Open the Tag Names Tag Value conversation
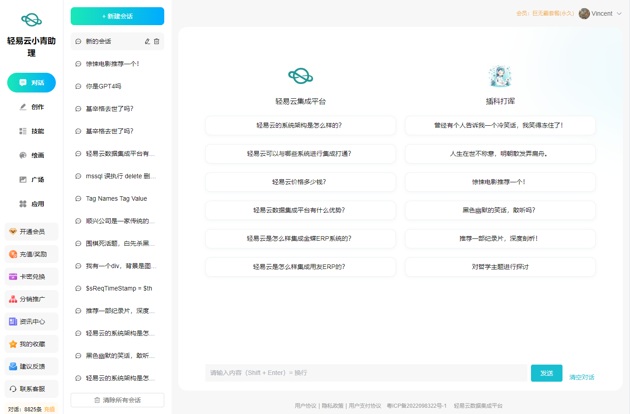 point(117,198)
